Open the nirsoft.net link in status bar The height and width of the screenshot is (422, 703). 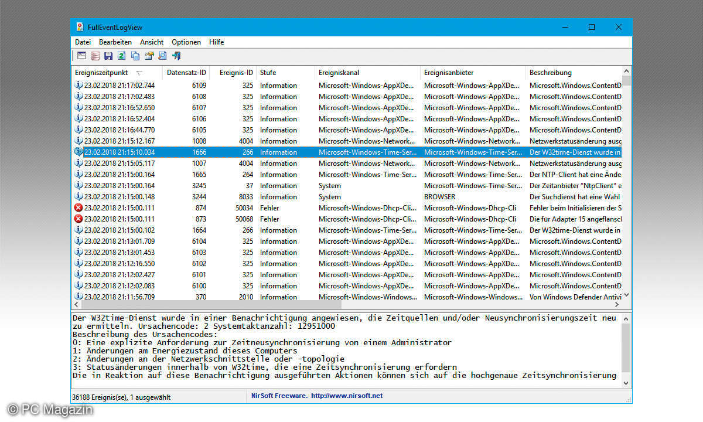pyautogui.click(x=347, y=396)
